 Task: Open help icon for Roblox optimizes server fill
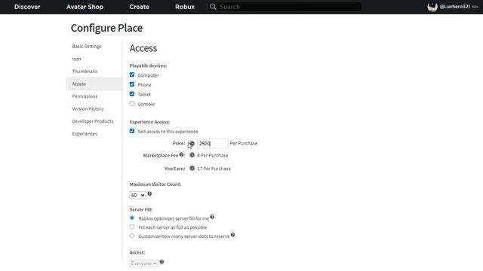[x=212, y=217]
